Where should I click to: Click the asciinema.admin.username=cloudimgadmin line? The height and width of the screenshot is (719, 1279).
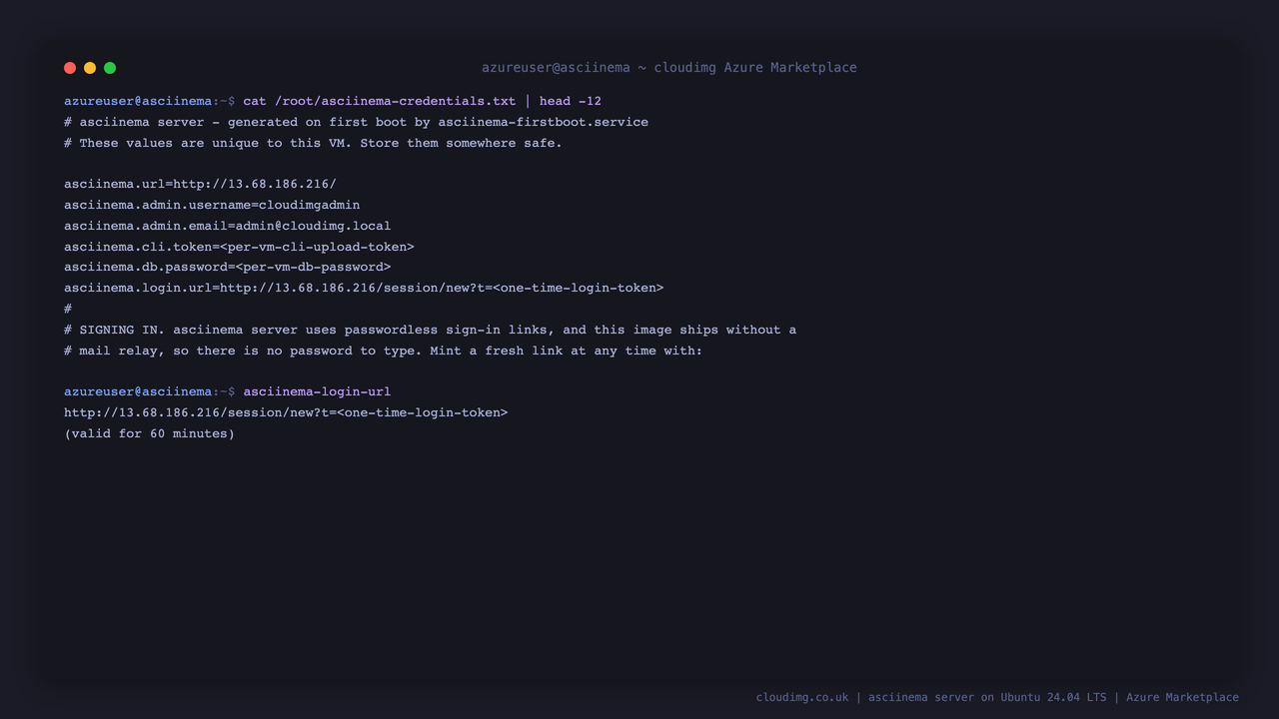[212, 205]
